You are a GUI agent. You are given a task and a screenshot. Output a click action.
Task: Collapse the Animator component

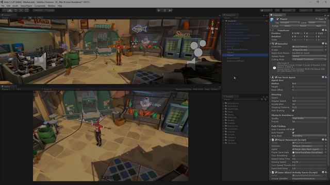(271, 44)
